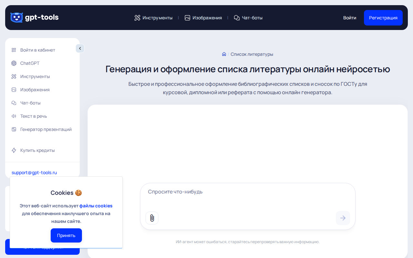Click the chat bubbles icon beside sidebar Чат-боты
This screenshot has height=258, width=413.
14,103
